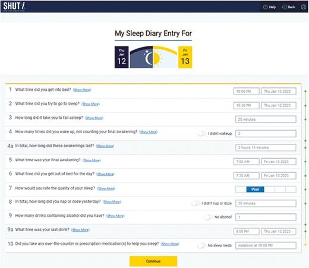Screen dimensions: 309x268
Task: Click the Thu Jan 12 date tile
Action: 121,57
